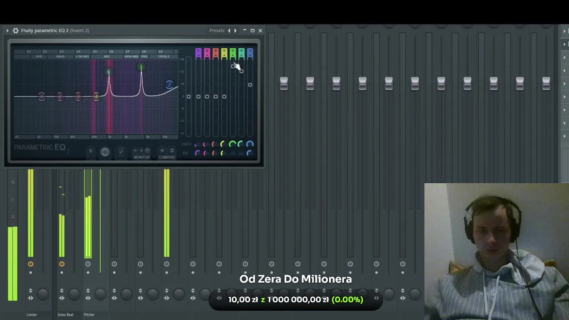Click EQ band 2 token on the curve

[x=60, y=96]
